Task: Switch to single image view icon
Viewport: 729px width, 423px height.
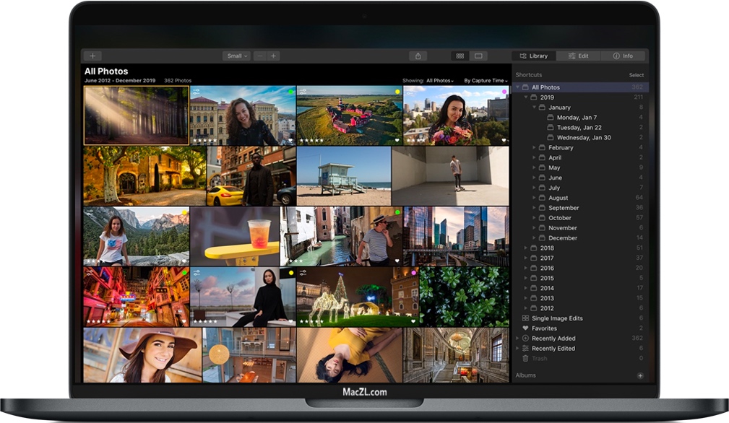Action: (478, 56)
